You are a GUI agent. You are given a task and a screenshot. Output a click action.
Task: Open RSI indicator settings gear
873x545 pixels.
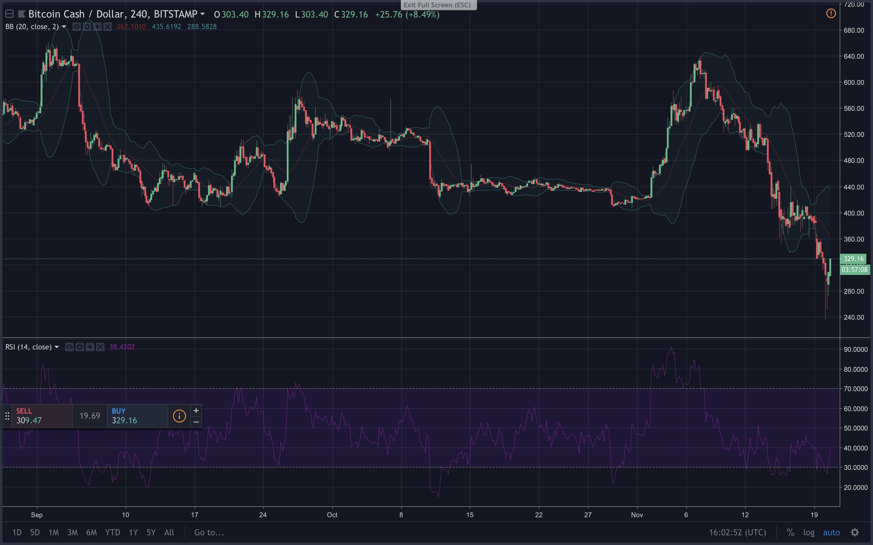[x=80, y=347]
